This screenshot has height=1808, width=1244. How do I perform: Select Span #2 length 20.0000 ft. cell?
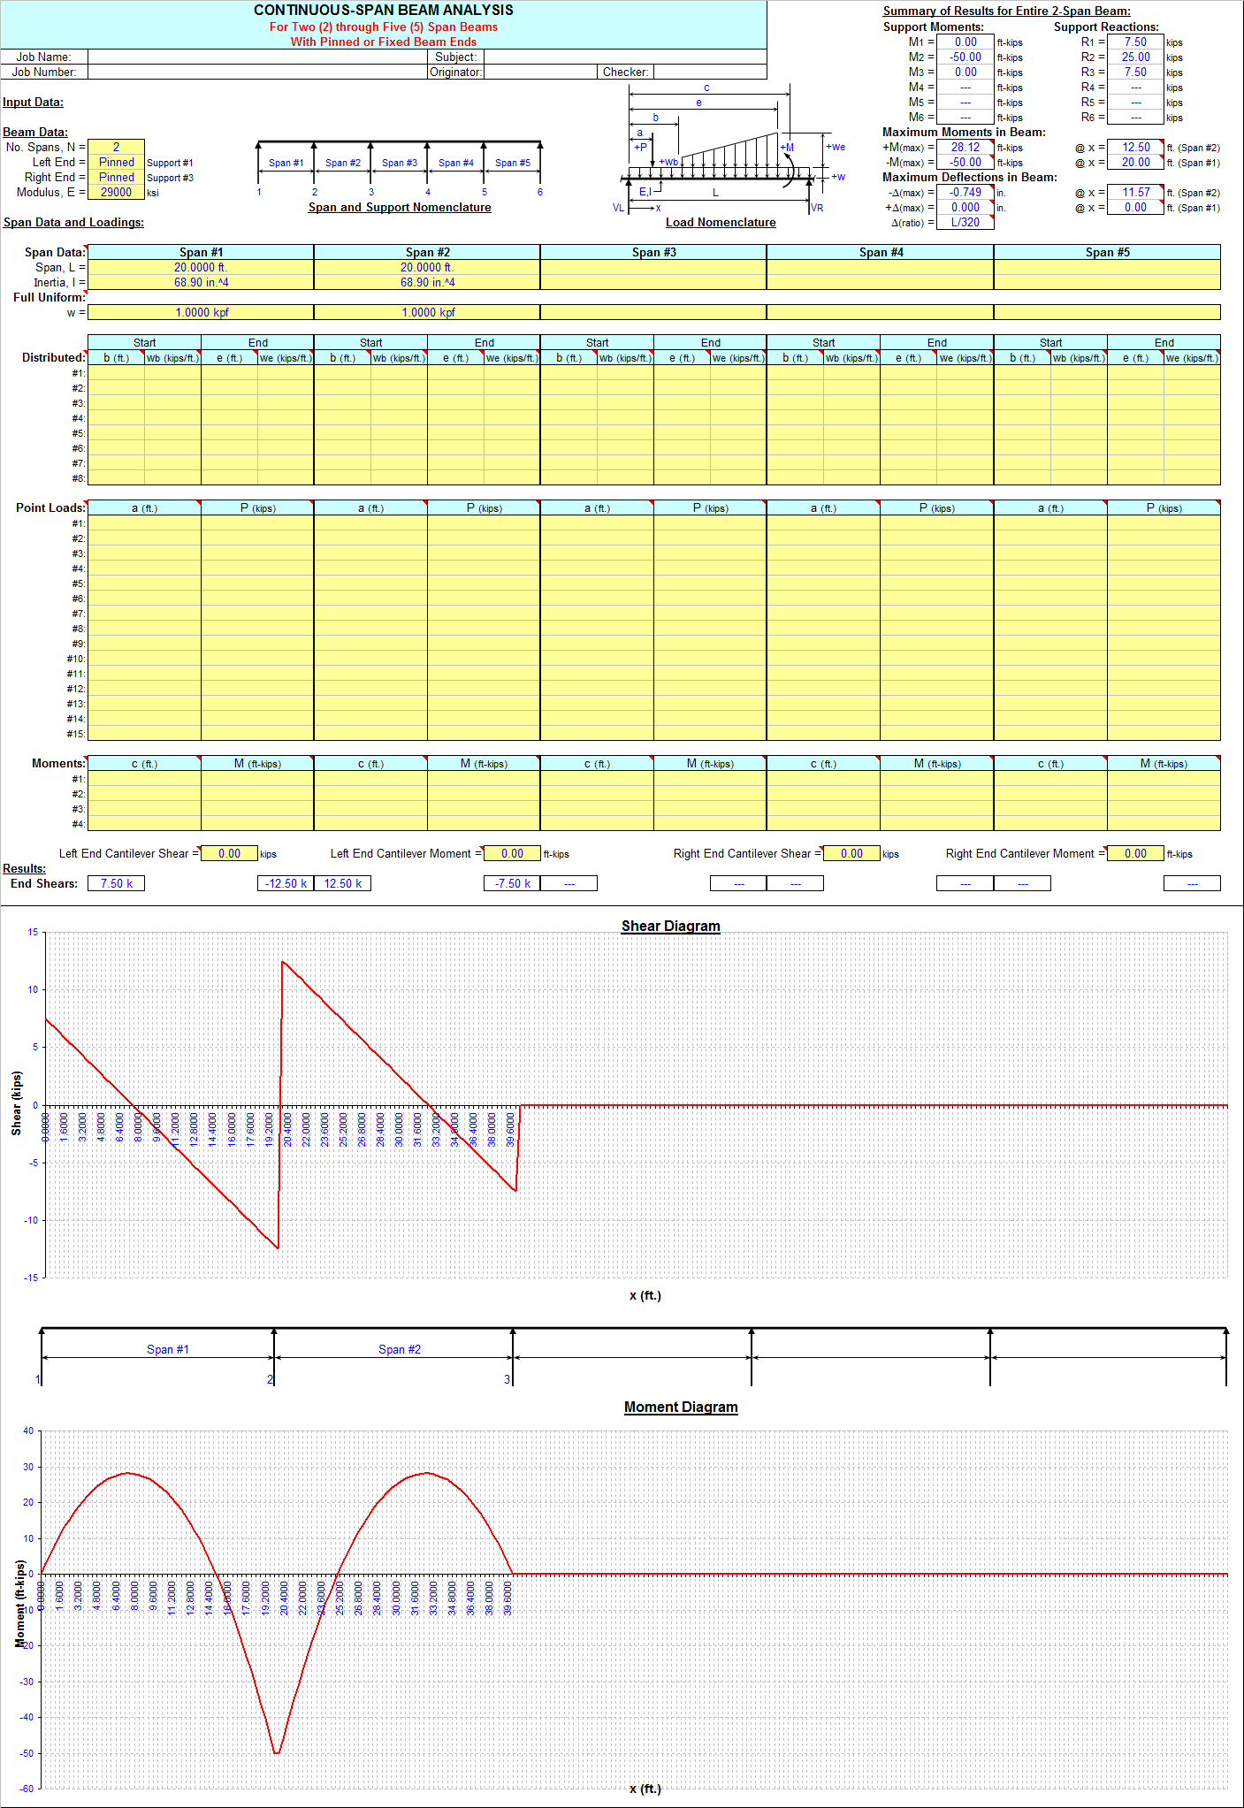coord(427,267)
